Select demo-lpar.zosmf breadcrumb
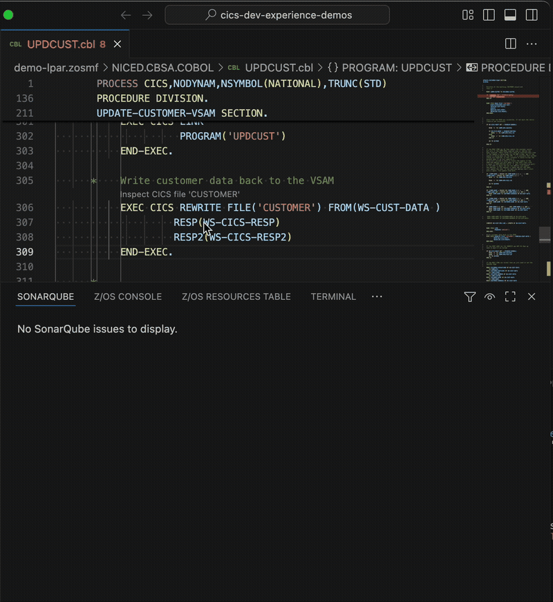 pyautogui.click(x=57, y=68)
